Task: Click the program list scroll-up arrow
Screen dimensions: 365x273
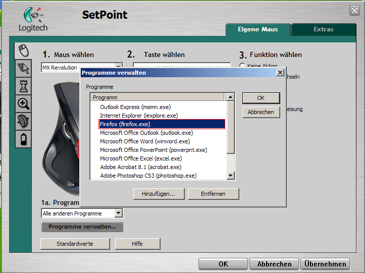Action: [230, 97]
